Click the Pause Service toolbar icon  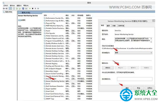(x=36, y=8)
